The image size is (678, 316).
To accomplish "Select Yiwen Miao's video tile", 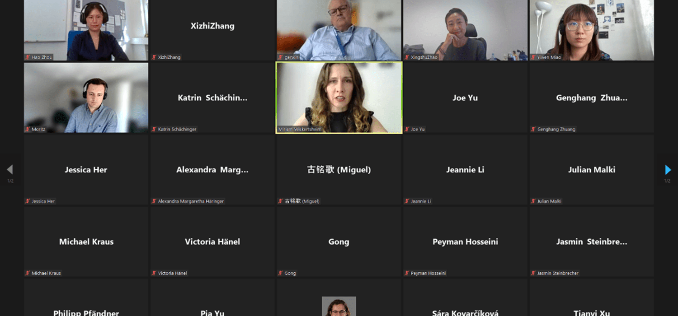I will [592, 30].
